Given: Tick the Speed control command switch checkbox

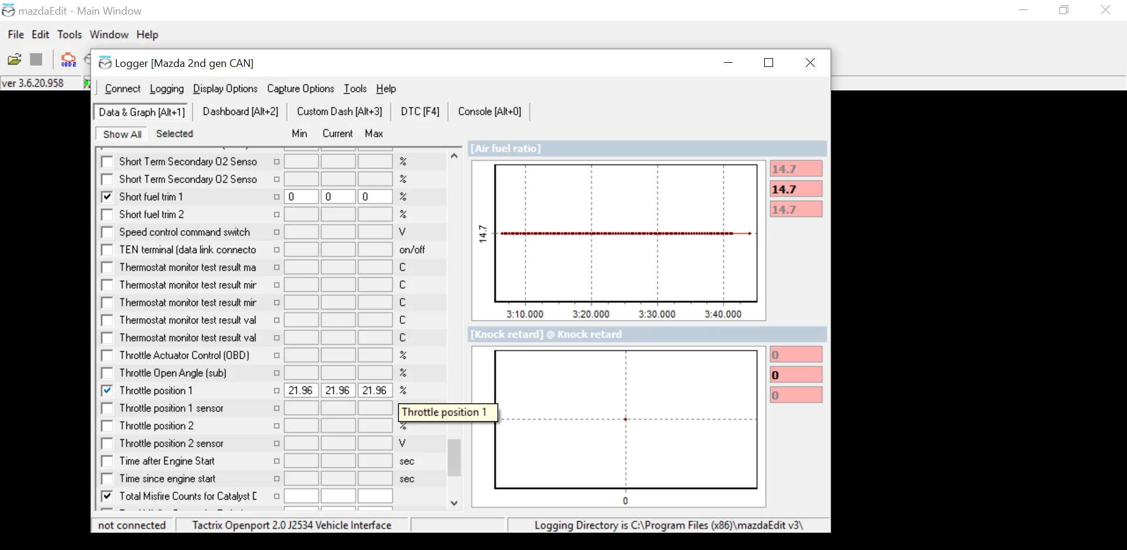Looking at the screenshot, I should tap(107, 232).
